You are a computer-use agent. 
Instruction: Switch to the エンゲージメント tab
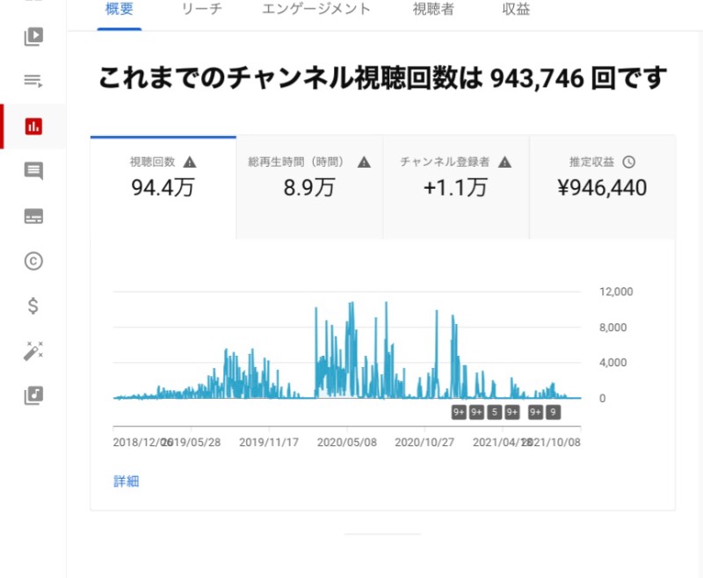click(316, 9)
